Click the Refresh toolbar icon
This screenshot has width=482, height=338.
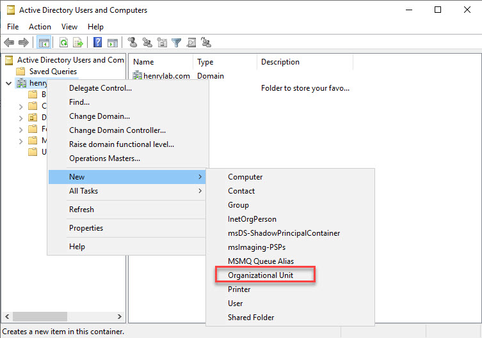tap(63, 43)
